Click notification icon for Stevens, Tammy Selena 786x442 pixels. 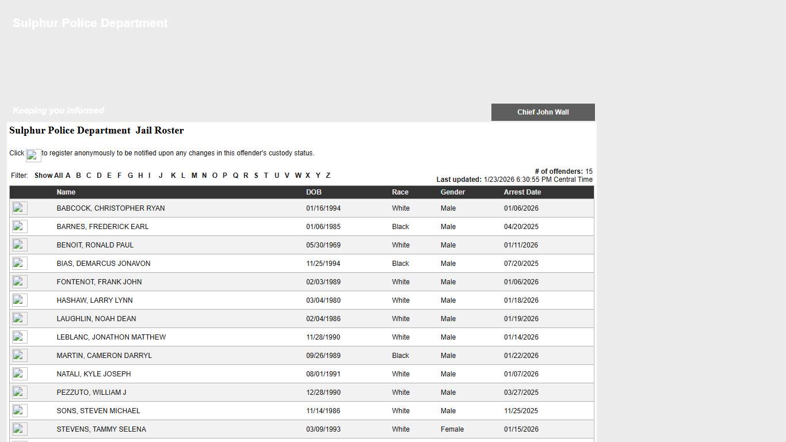coord(20,429)
